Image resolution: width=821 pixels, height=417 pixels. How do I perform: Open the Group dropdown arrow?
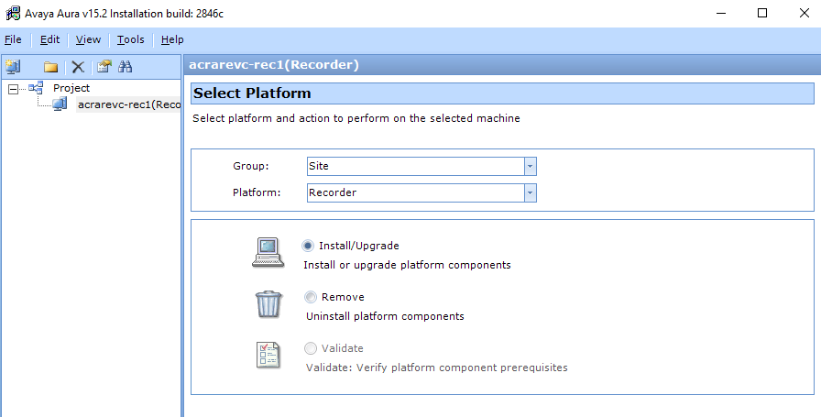[x=530, y=166]
